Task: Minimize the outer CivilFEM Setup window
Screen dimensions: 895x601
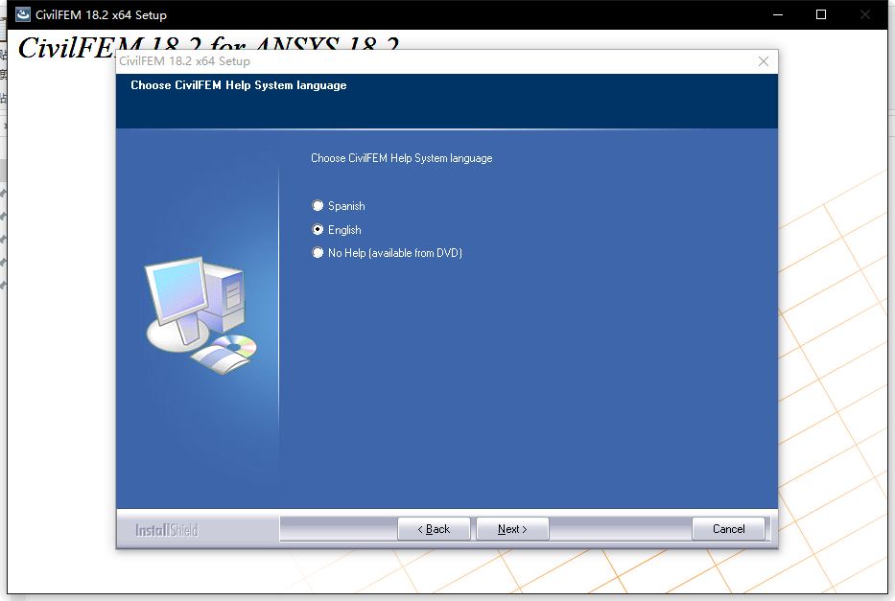Action: pos(777,14)
